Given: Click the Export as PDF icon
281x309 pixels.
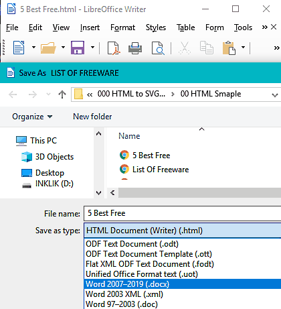Looking at the screenshot, I should pyautogui.click(x=114, y=48).
